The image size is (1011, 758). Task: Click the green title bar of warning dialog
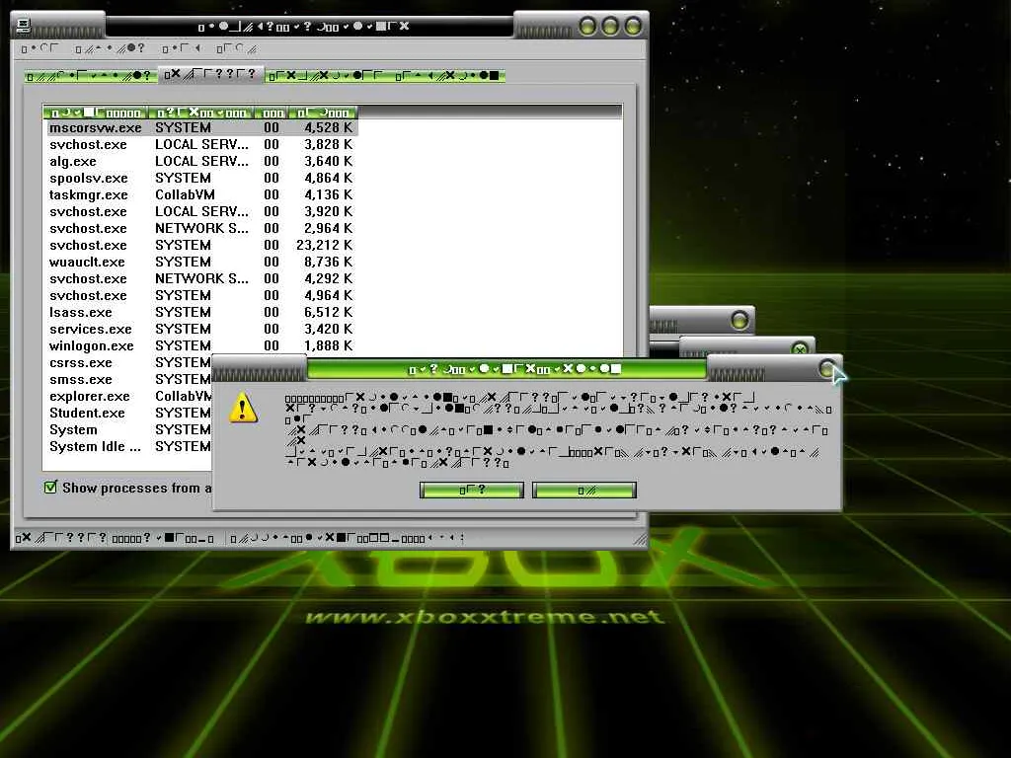pos(506,369)
